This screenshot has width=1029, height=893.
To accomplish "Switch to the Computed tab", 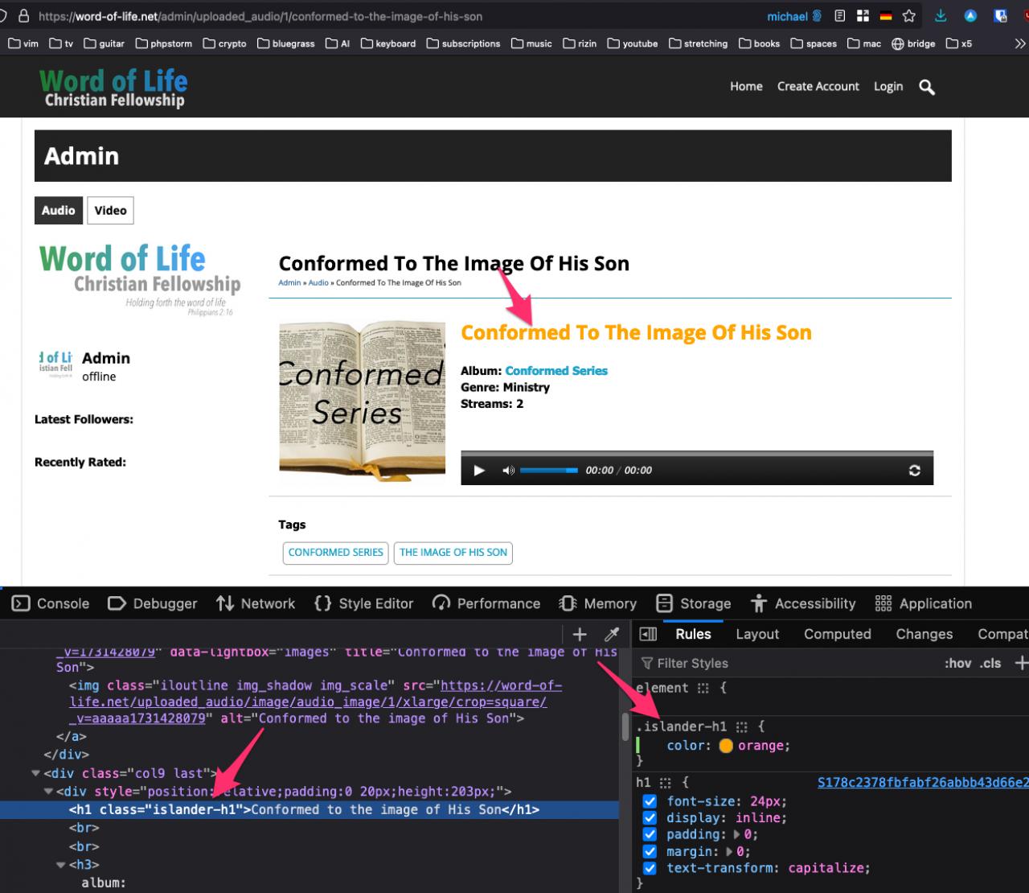I will tap(837, 634).
